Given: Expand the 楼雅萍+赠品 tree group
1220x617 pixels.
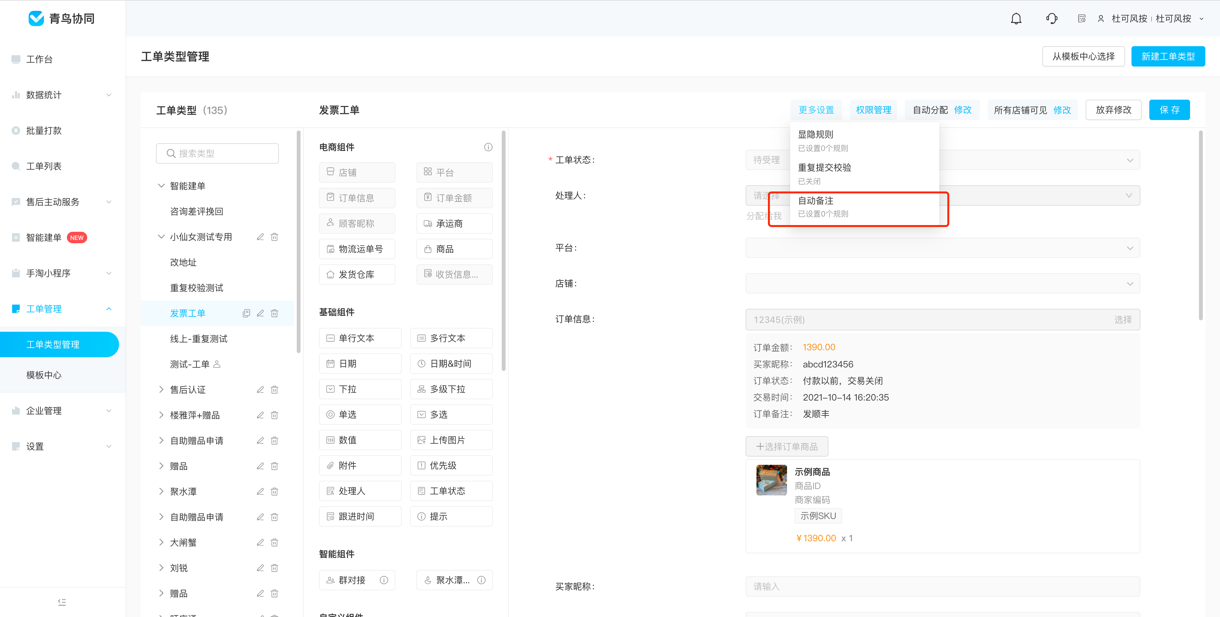Looking at the screenshot, I should [x=161, y=415].
